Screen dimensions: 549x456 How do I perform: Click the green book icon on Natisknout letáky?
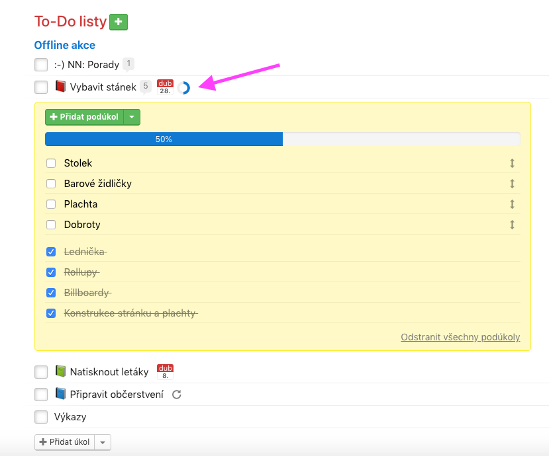coord(60,371)
